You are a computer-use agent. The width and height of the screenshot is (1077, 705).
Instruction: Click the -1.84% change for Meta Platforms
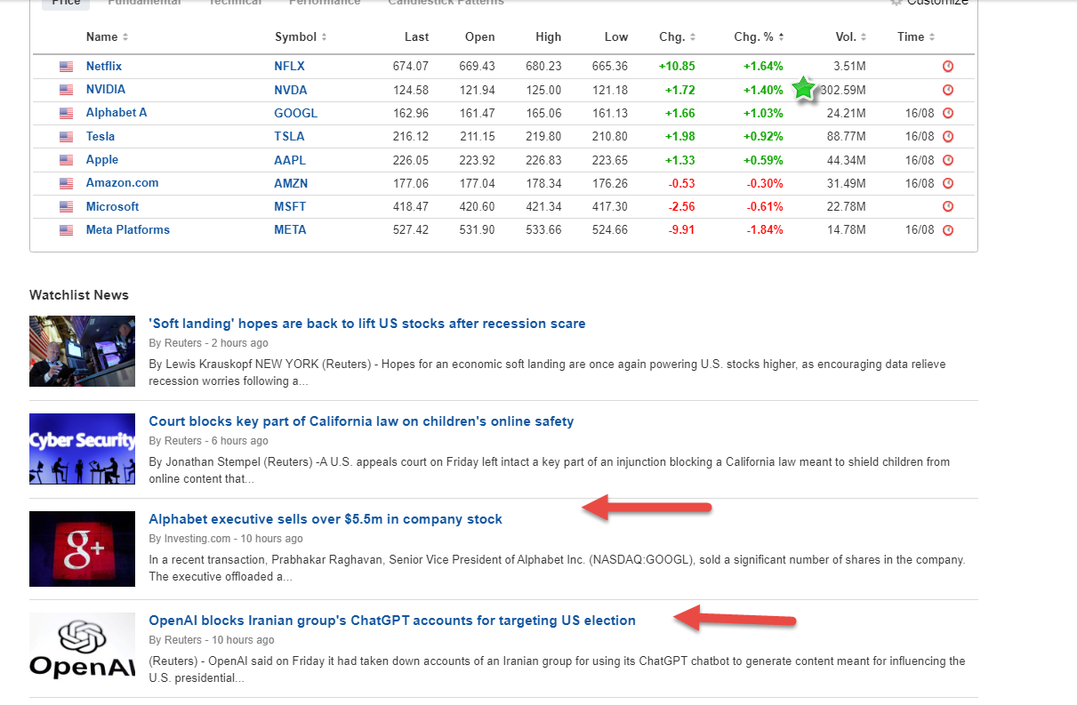pos(765,230)
